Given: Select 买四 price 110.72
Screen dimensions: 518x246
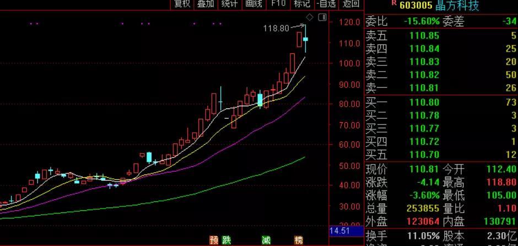Looking at the screenshot, I should 424,141.
